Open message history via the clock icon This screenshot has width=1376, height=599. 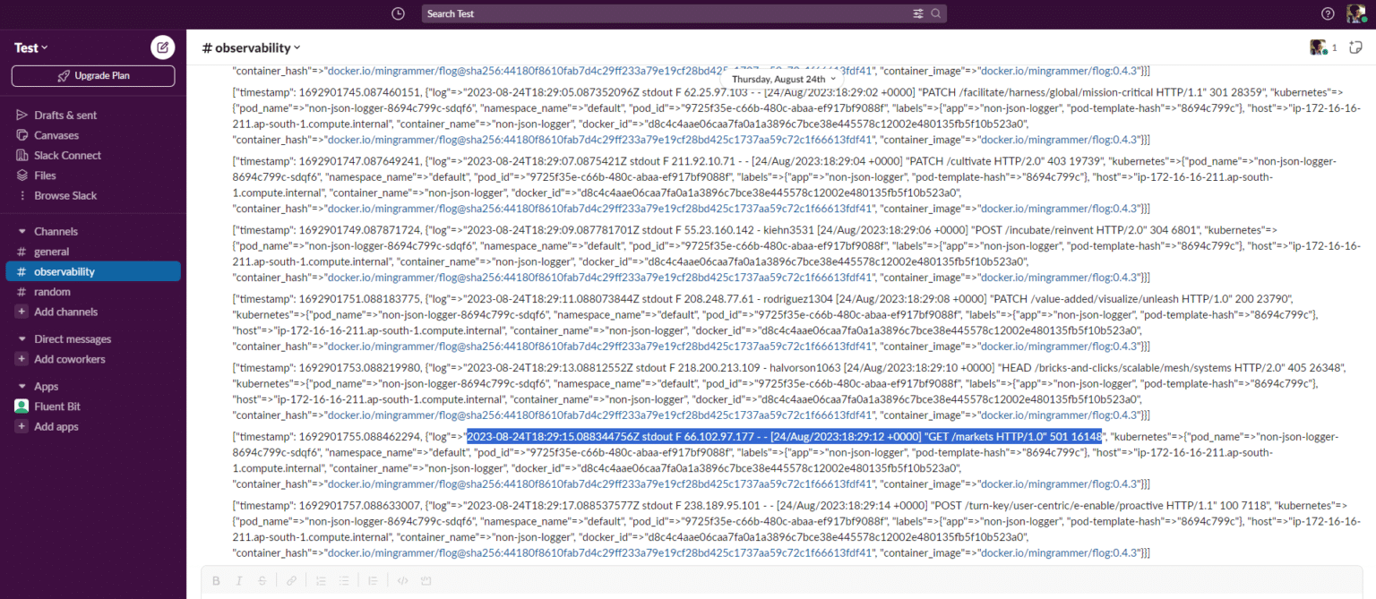[x=398, y=13]
